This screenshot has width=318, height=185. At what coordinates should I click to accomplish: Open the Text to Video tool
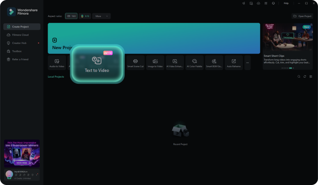pos(97,64)
